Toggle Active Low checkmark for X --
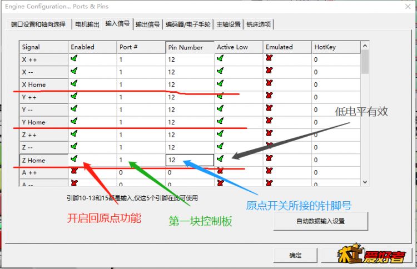This screenshot has height=269, width=417. (220, 71)
